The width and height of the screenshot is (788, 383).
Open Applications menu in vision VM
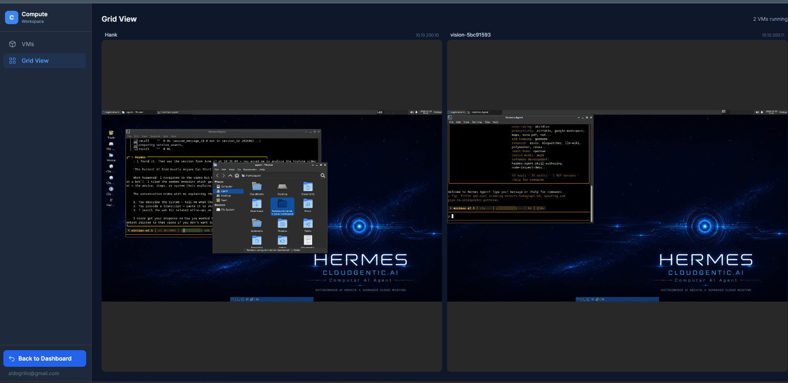click(x=457, y=112)
